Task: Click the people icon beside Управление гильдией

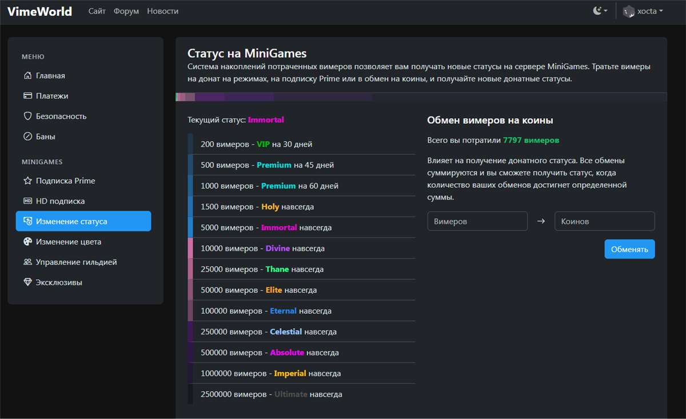Action: (x=27, y=262)
